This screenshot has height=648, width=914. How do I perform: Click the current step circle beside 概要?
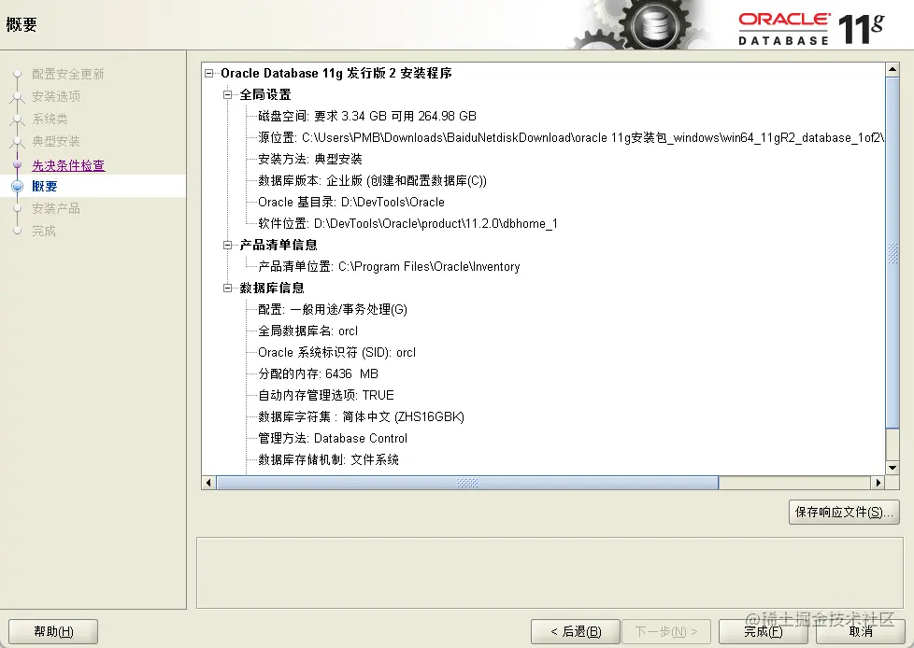tap(18, 187)
